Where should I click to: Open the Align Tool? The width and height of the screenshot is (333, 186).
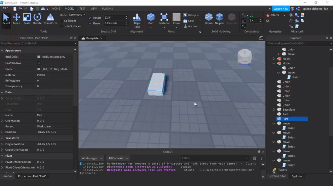(137, 20)
